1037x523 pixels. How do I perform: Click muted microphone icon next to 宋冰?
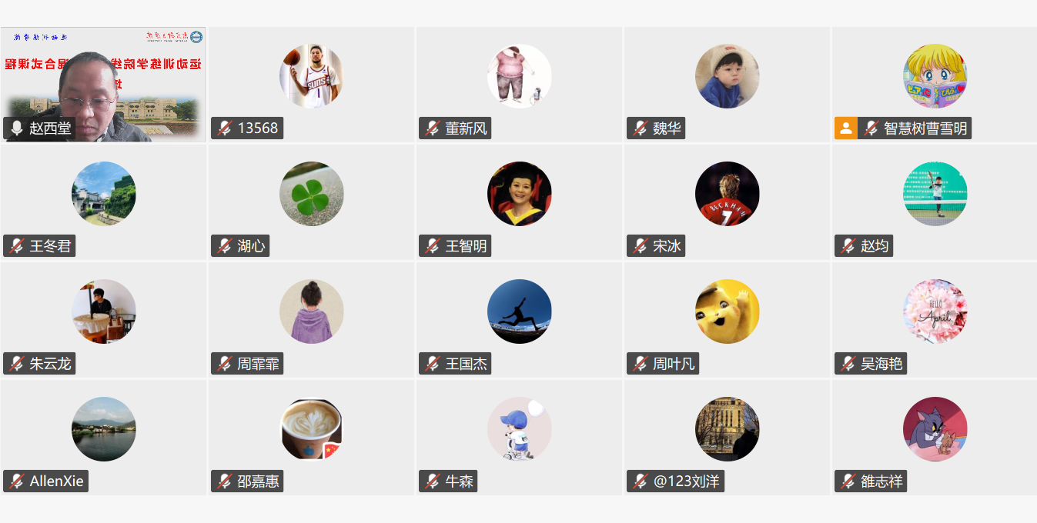pos(640,246)
